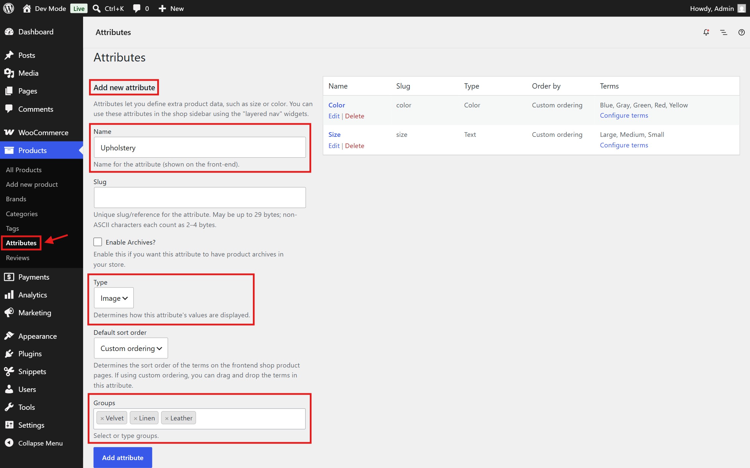Open the Dev Mode home icon

(x=27, y=8)
